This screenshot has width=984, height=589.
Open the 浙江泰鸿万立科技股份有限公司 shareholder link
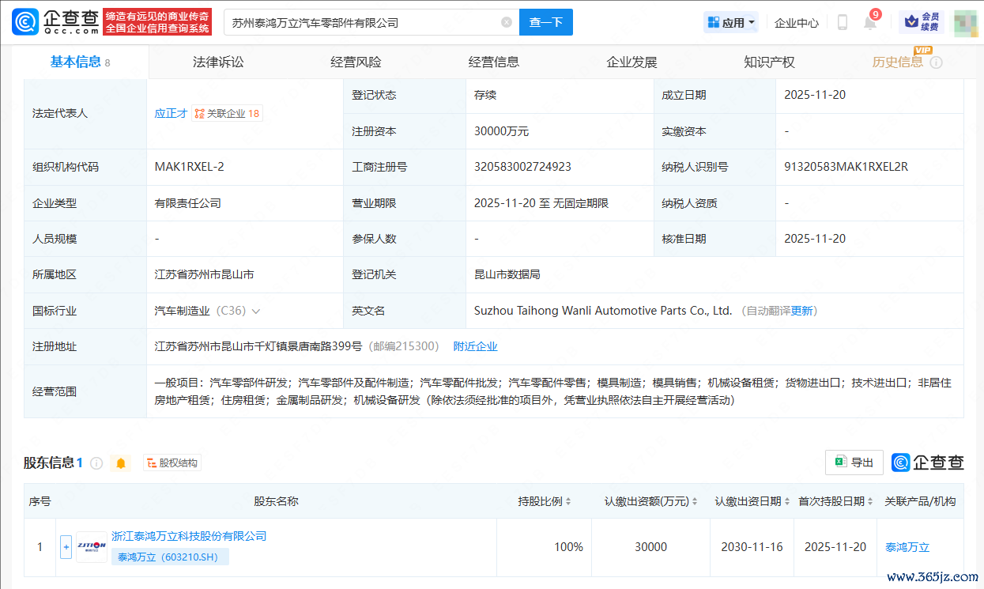(189, 536)
